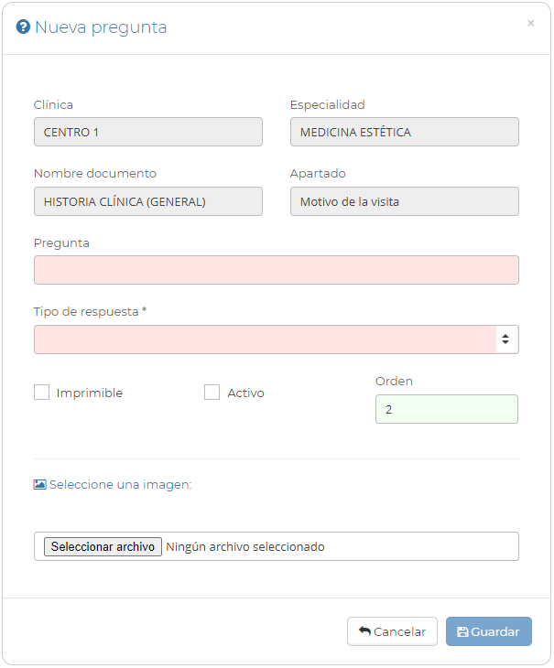Enable the Imprimible checkbox

(x=41, y=393)
